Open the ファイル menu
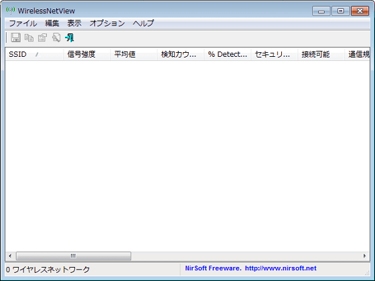The width and height of the screenshot is (375, 281). (x=23, y=23)
